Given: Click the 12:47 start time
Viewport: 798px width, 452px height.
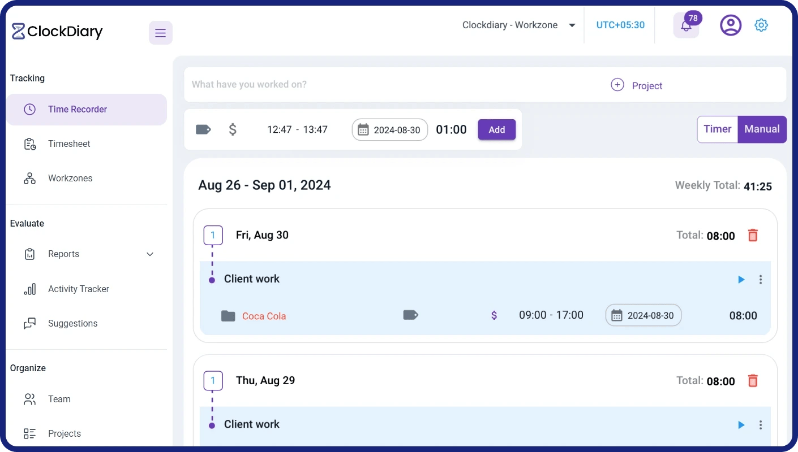Looking at the screenshot, I should click(x=280, y=129).
